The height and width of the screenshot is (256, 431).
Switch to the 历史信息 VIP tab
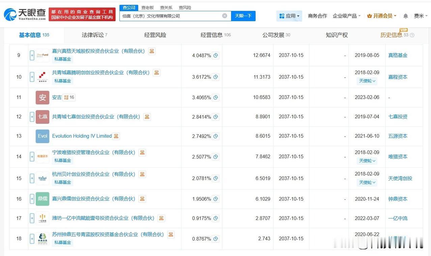click(x=394, y=35)
